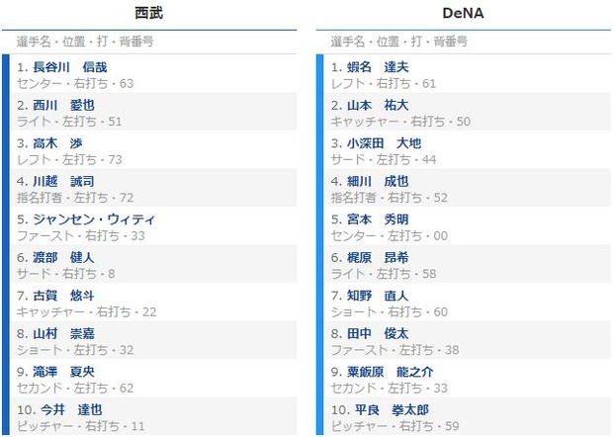Open player link 長谷川 信哉
Image resolution: width=613 pixels, height=437 pixels.
point(70,67)
